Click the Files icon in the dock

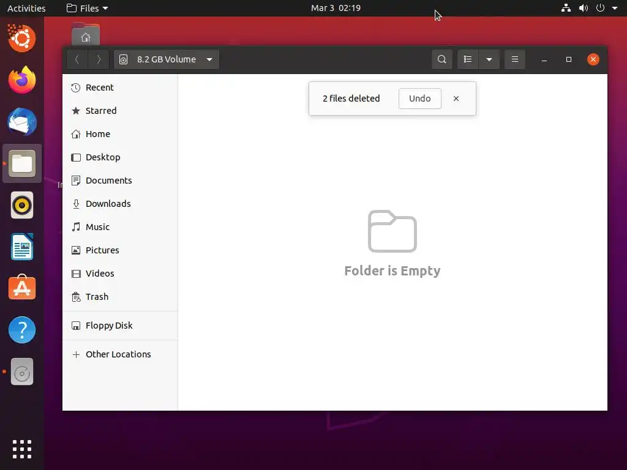[x=22, y=163]
